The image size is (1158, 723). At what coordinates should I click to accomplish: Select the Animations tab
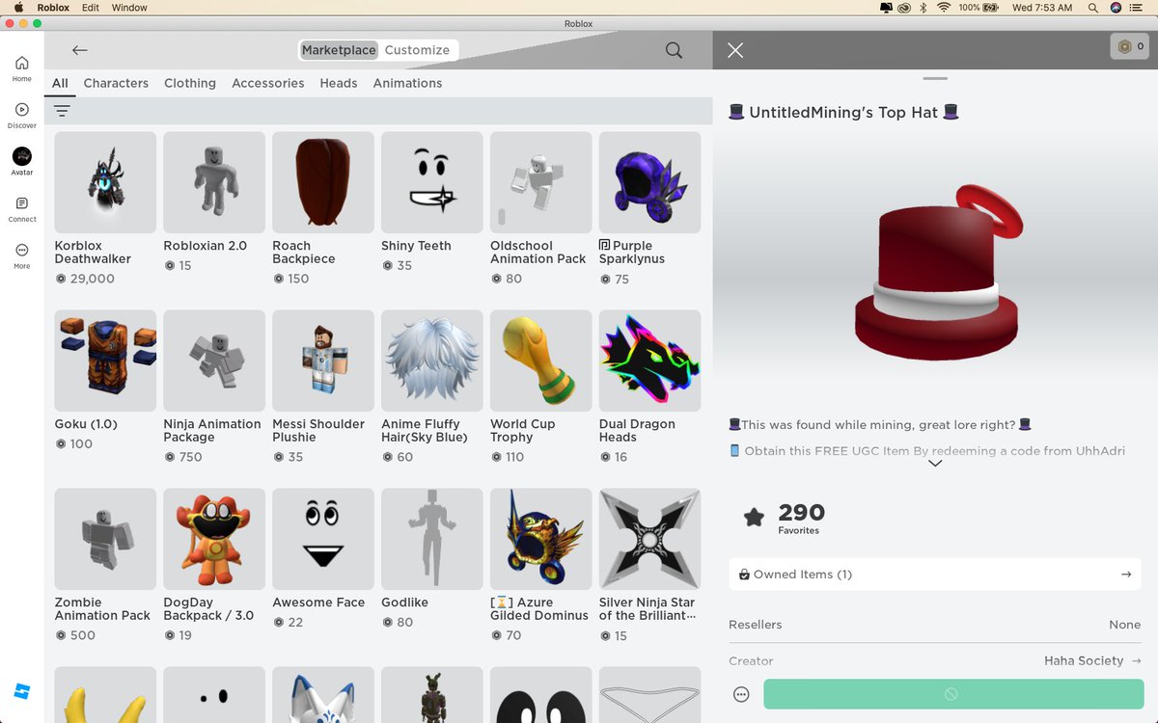pyautogui.click(x=408, y=83)
